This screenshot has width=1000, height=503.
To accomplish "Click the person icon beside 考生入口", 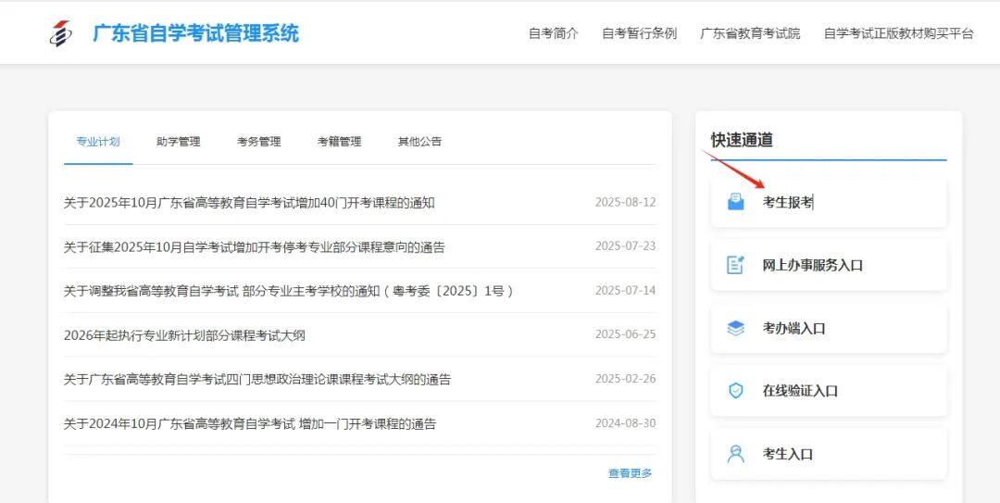I will [x=735, y=454].
